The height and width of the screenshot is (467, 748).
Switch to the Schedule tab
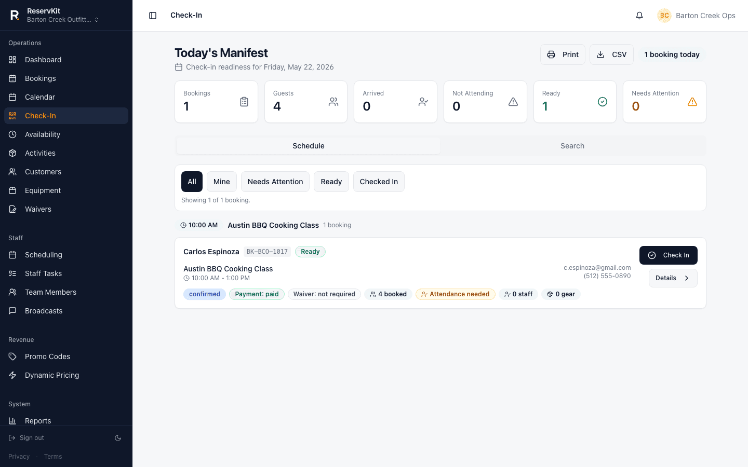(309, 146)
